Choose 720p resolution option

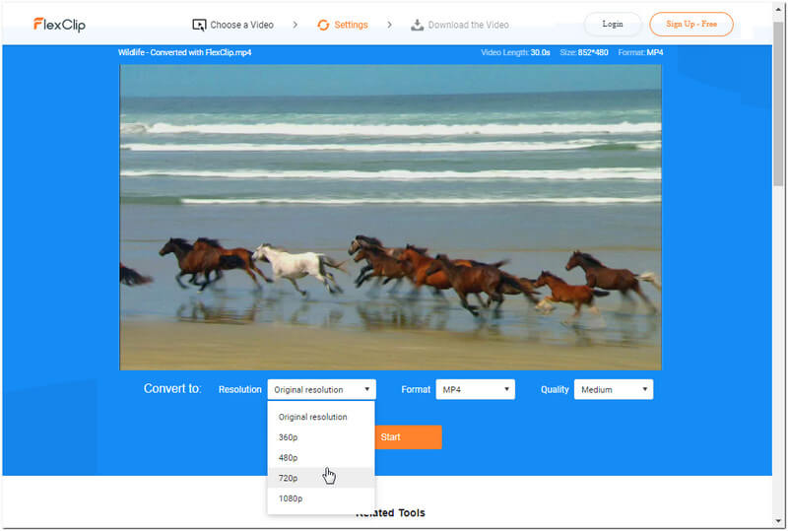pyautogui.click(x=321, y=478)
